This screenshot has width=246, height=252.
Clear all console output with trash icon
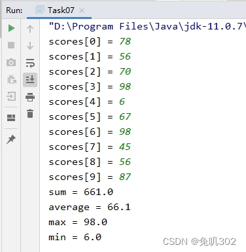(x=30, y=114)
